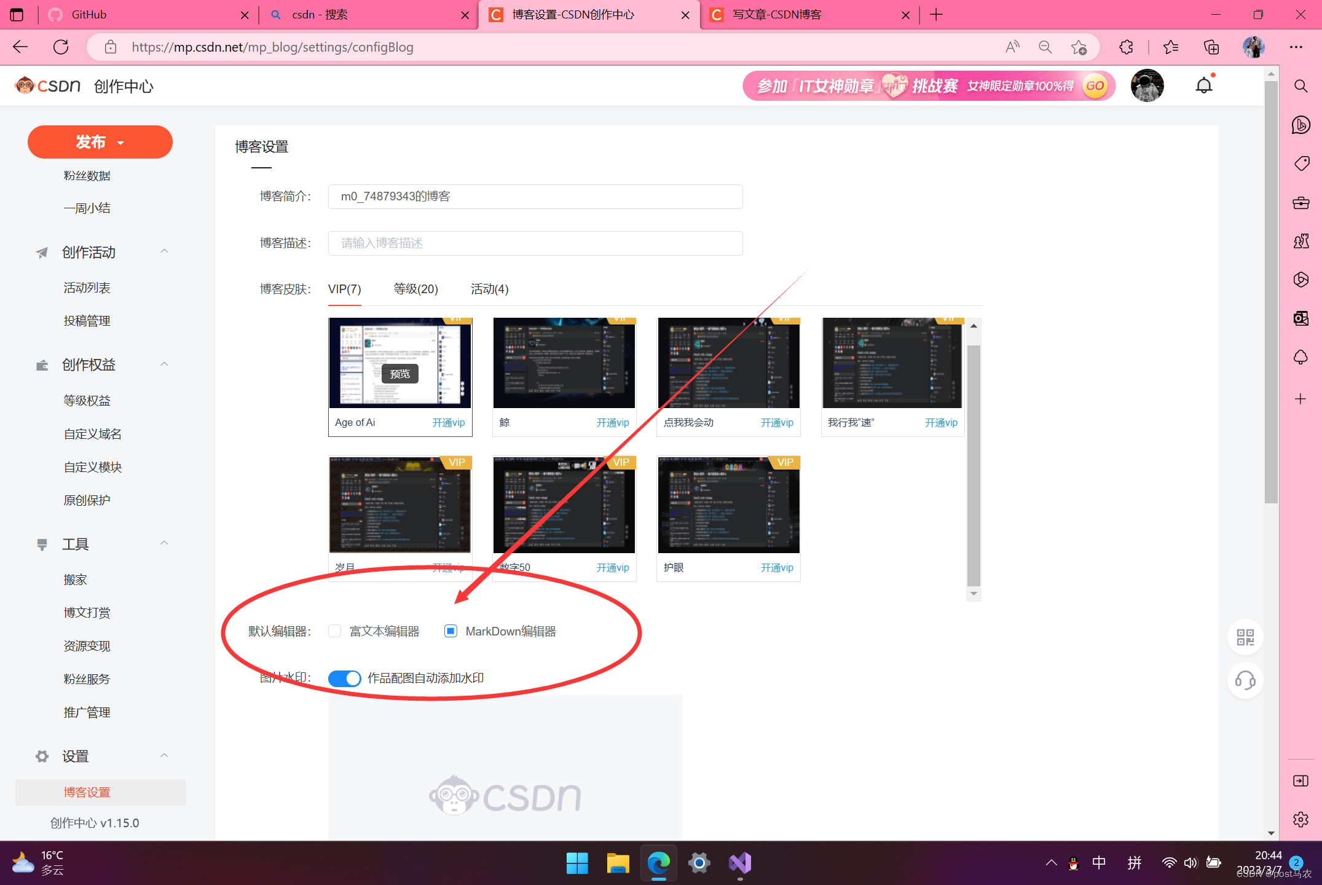Image resolution: width=1322 pixels, height=885 pixels.
Task: Open the QR code floating button
Action: pos(1245,637)
